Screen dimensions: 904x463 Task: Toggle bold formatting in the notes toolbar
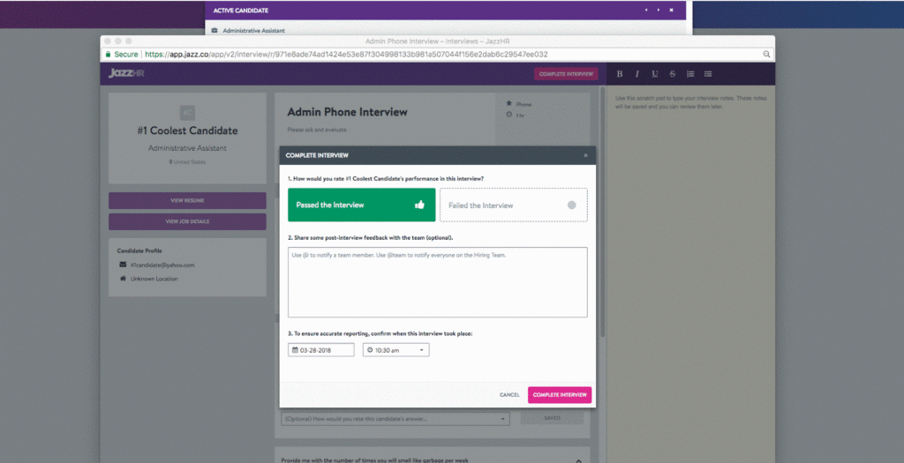click(619, 74)
